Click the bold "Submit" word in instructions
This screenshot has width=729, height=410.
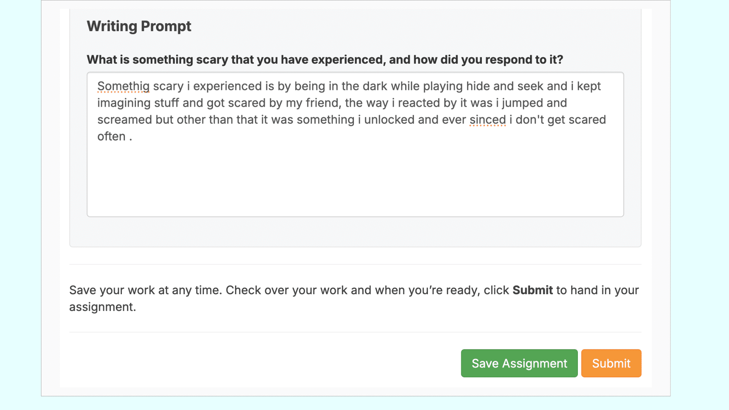(x=532, y=290)
